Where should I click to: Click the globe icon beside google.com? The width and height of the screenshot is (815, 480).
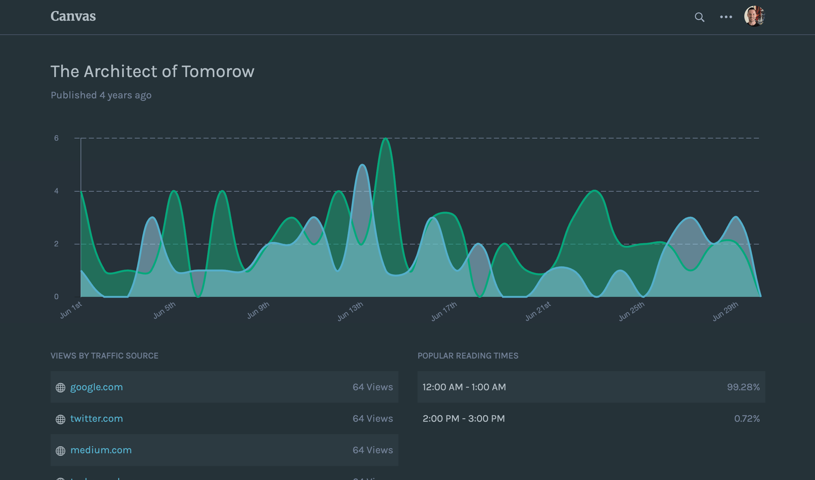point(61,387)
